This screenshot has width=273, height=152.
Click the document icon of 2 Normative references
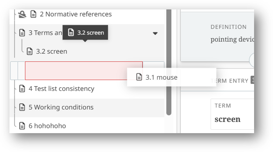33,14
